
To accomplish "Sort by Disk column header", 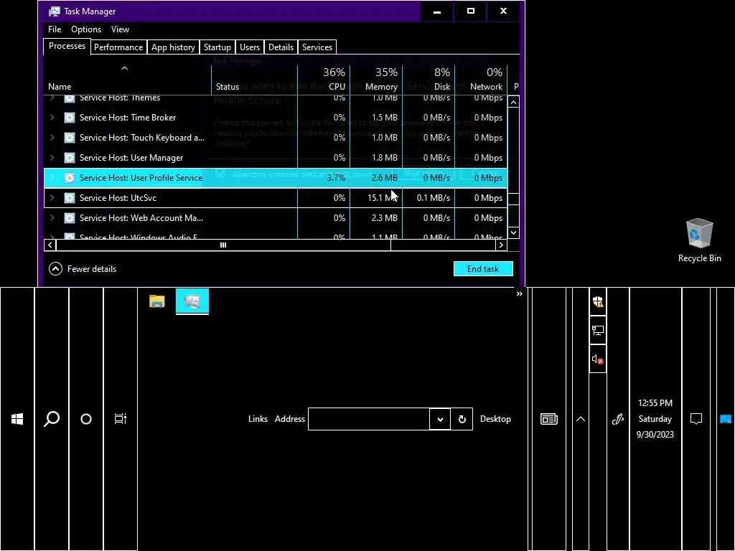I will (x=429, y=80).
